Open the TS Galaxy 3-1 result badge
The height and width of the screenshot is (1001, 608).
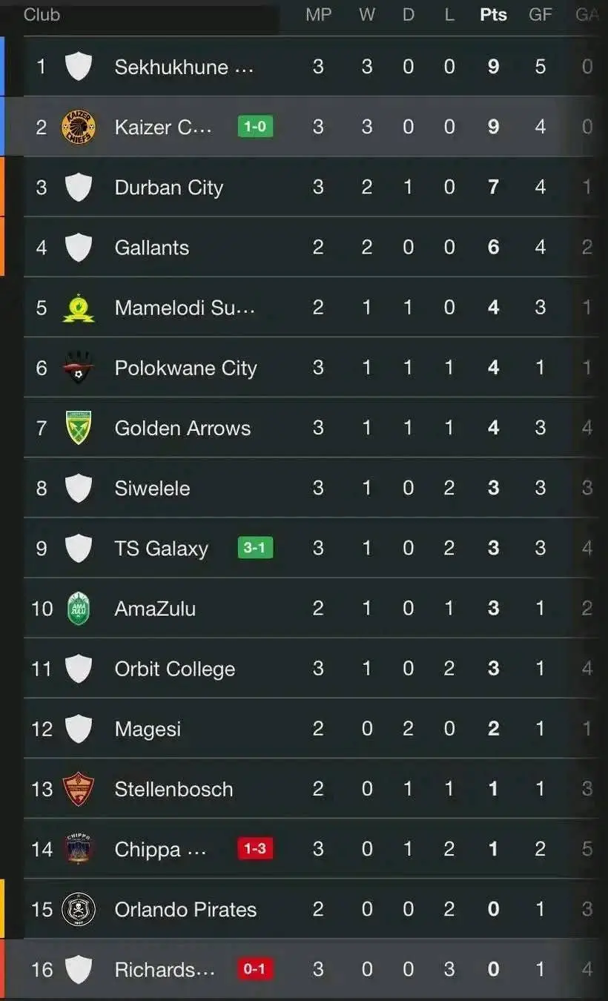(x=255, y=548)
